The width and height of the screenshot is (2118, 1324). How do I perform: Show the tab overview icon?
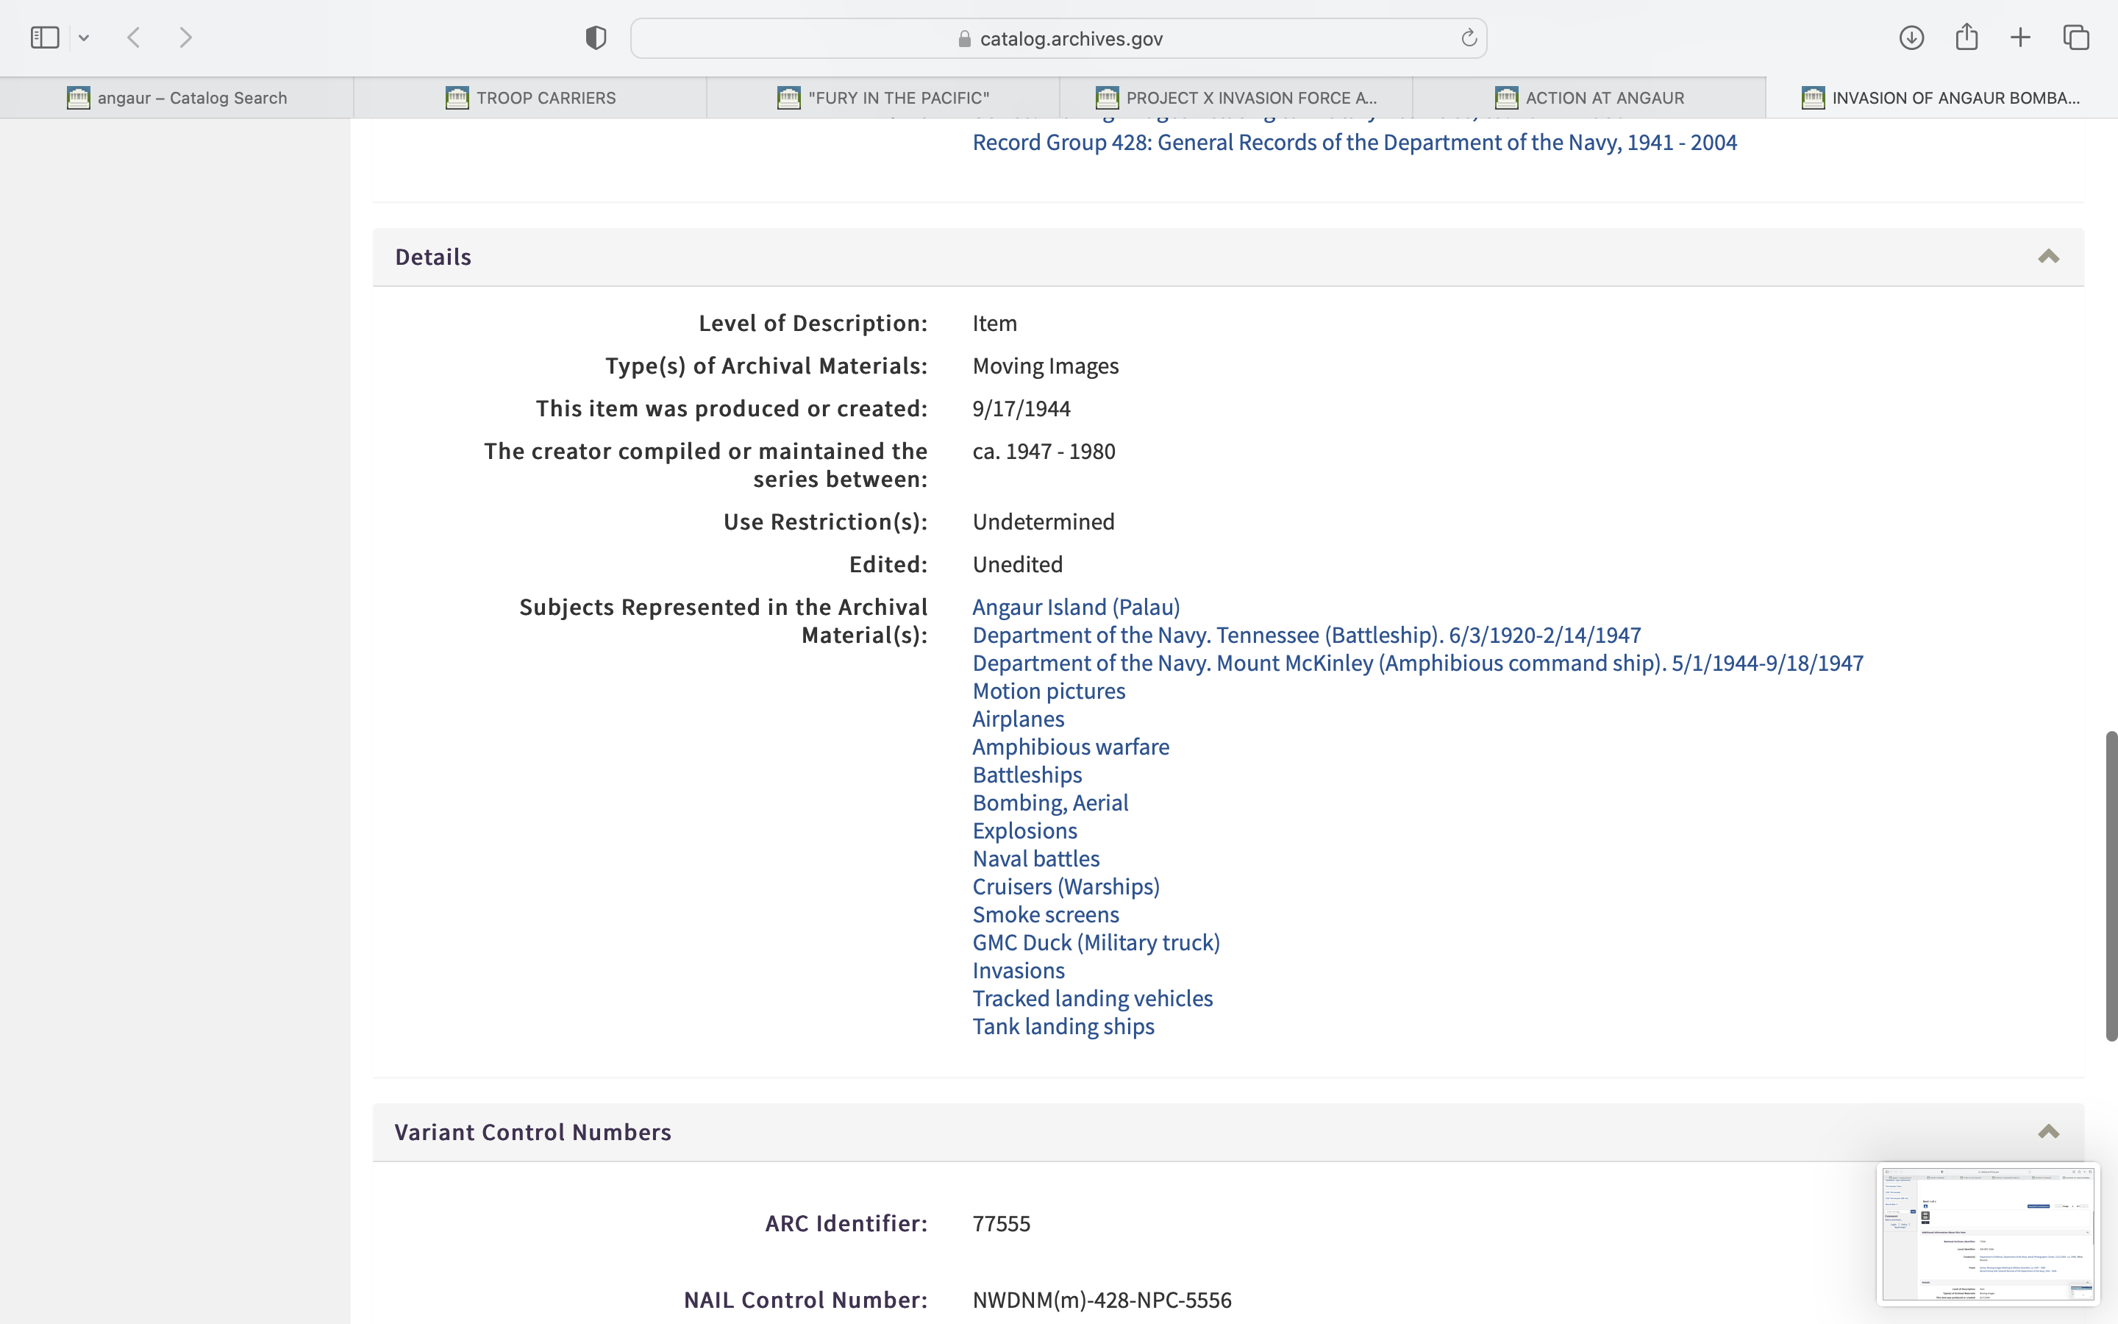click(2076, 38)
